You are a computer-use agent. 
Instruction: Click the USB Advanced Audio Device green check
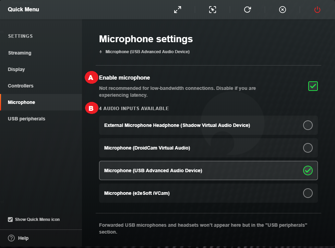pyautogui.click(x=308, y=170)
